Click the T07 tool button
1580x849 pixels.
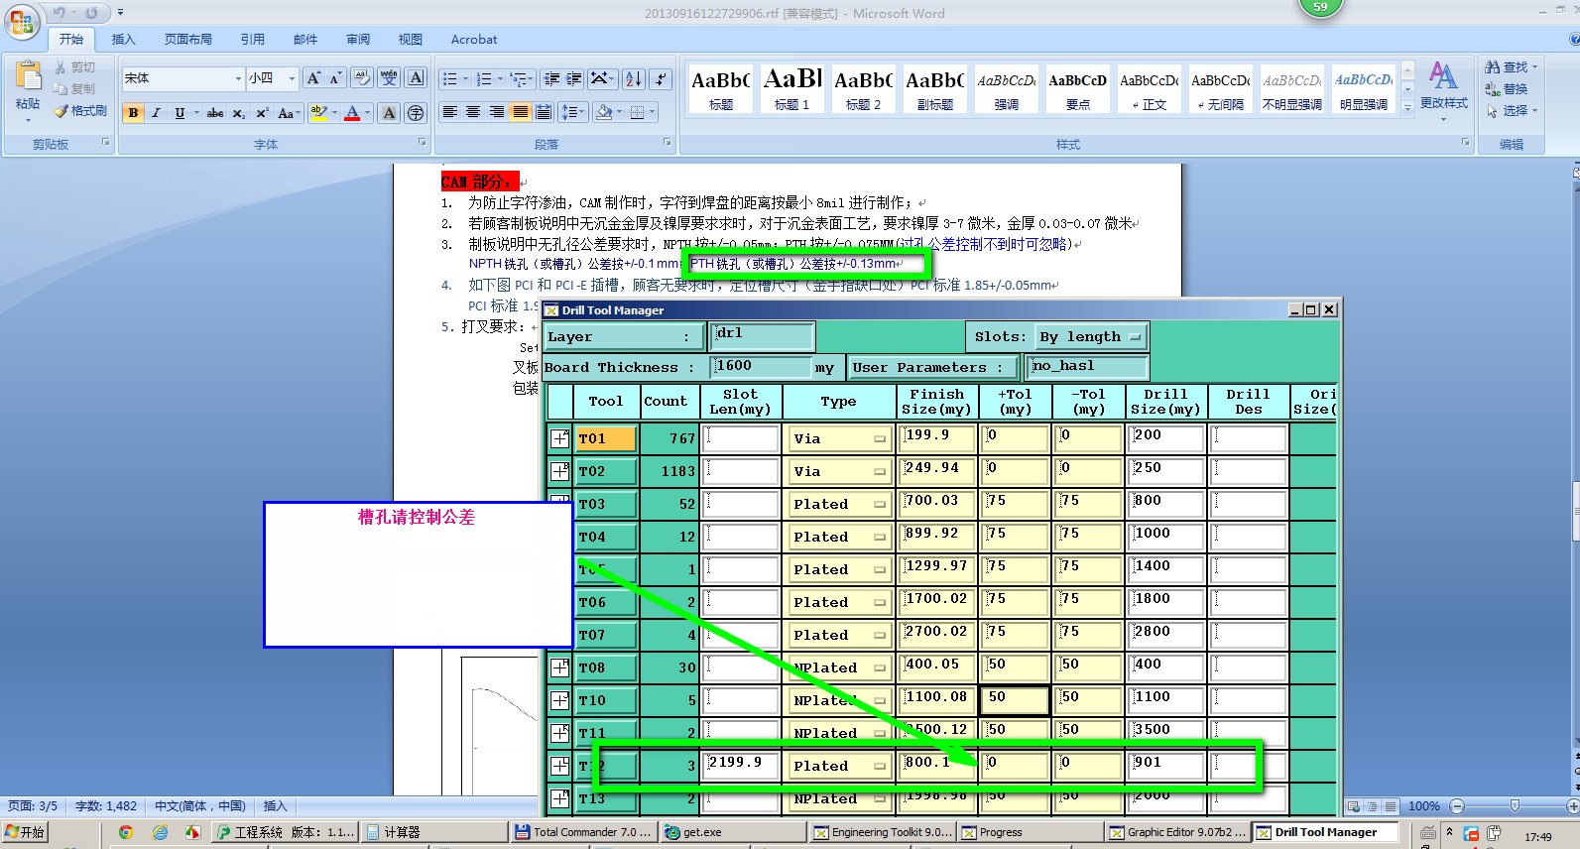pyautogui.click(x=606, y=635)
